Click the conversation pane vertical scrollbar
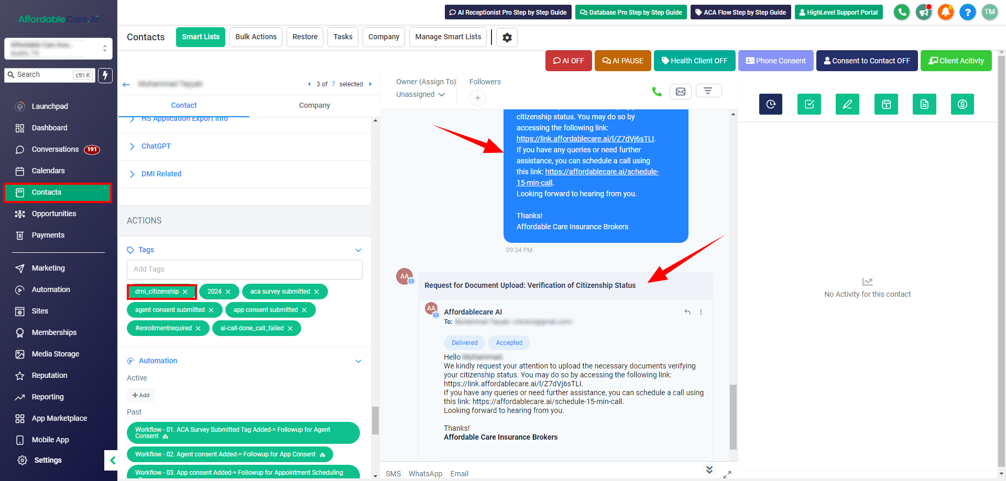The width and height of the screenshot is (1006, 481). tap(733, 417)
